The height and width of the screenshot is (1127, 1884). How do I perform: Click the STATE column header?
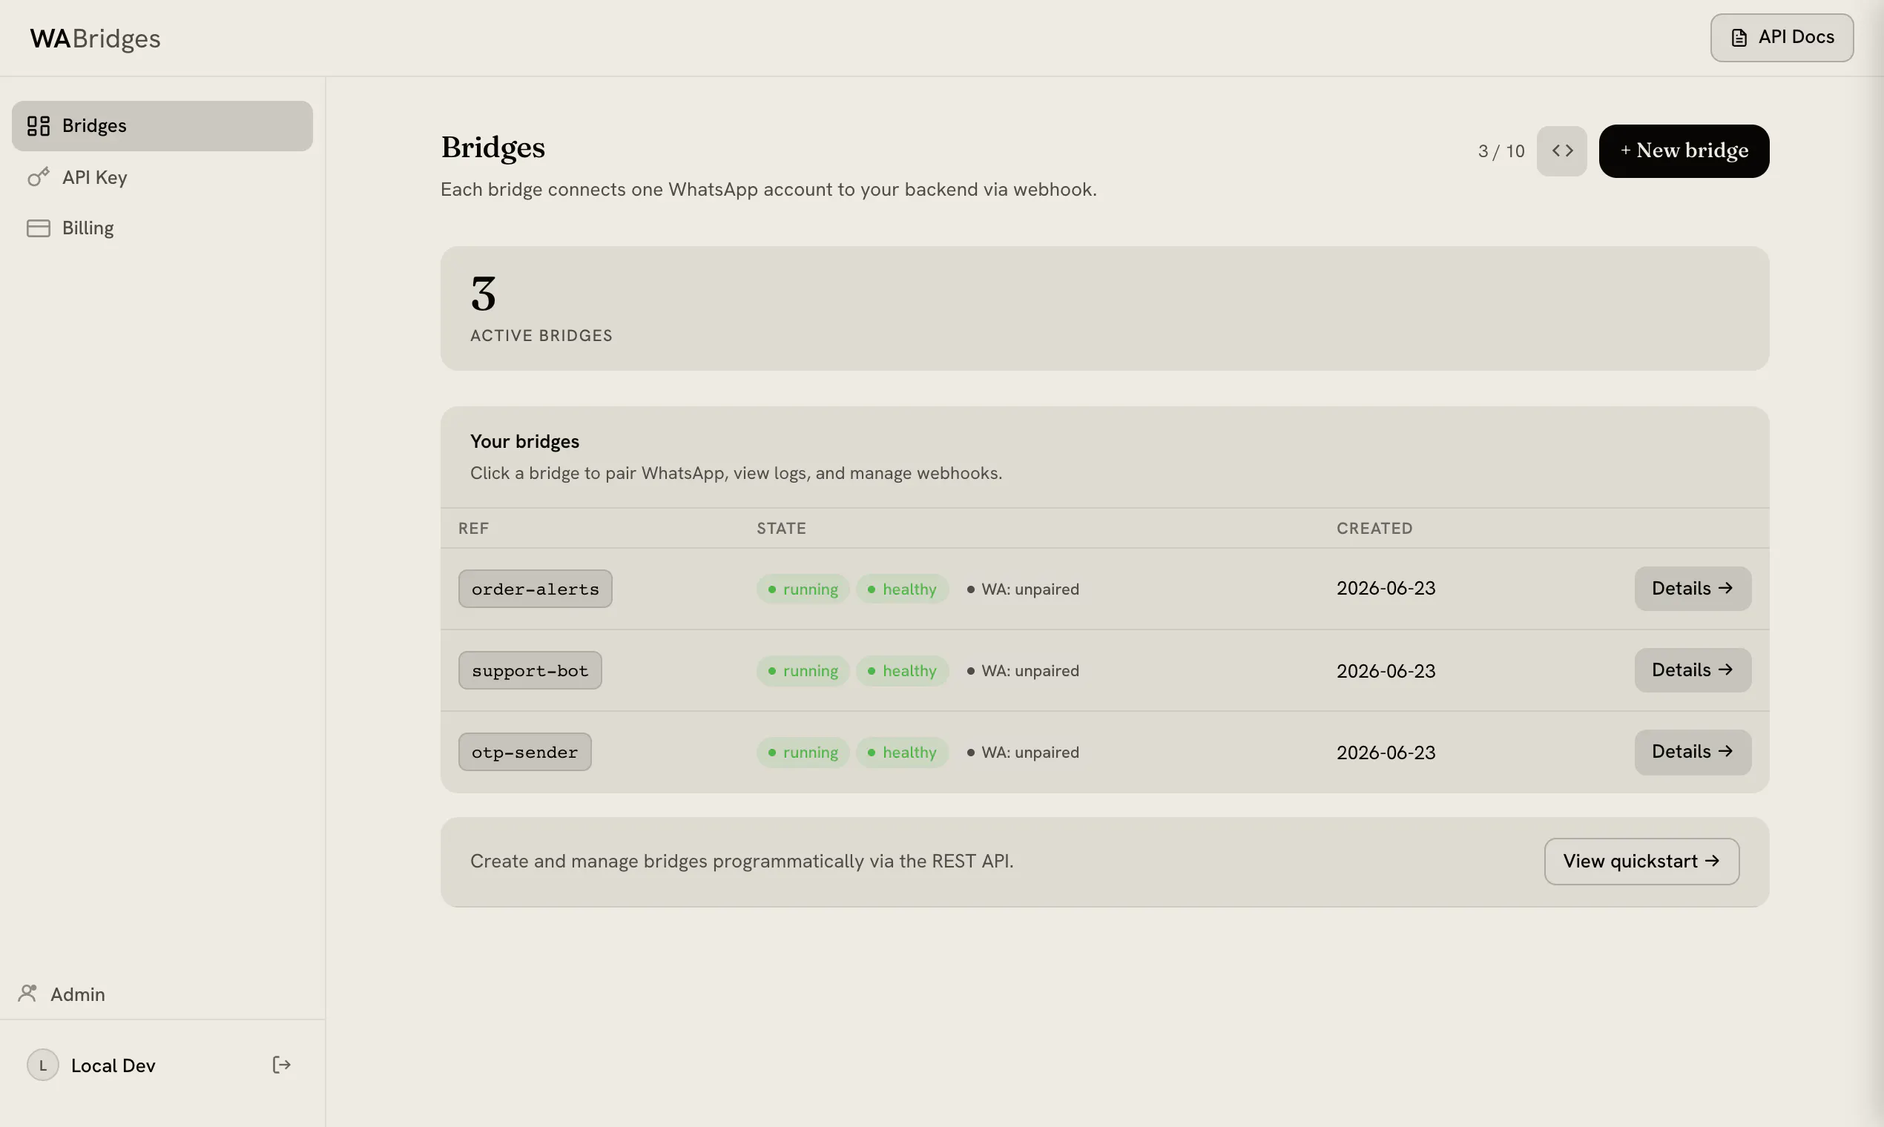(781, 528)
